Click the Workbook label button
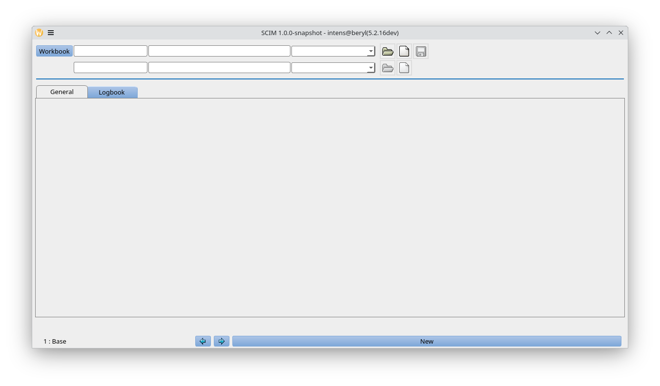The image size is (660, 386). pyautogui.click(x=54, y=51)
